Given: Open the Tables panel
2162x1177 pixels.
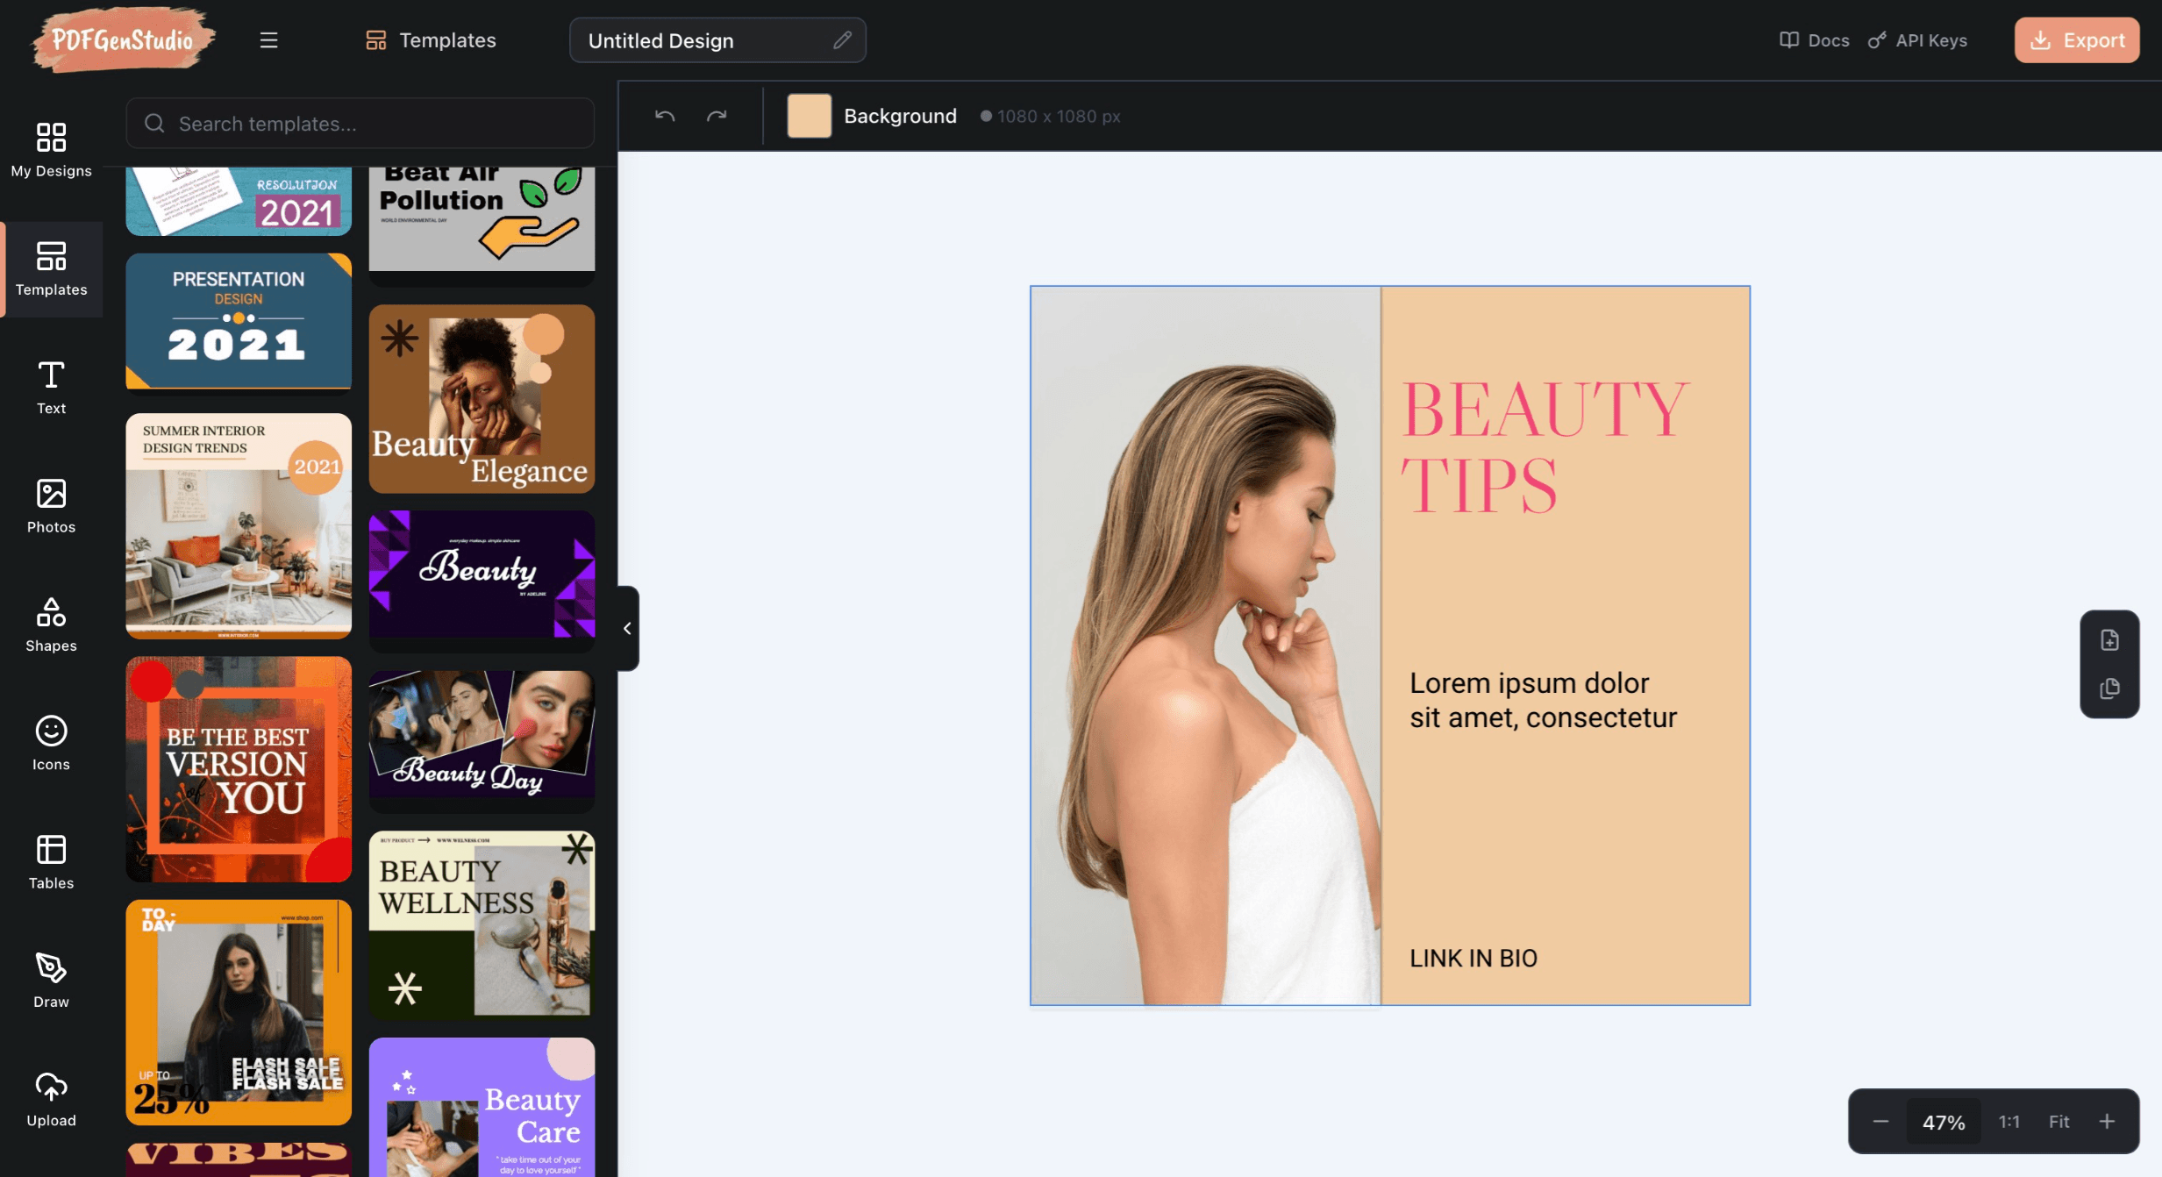Looking at the screenshot, I should pos(50,862).
